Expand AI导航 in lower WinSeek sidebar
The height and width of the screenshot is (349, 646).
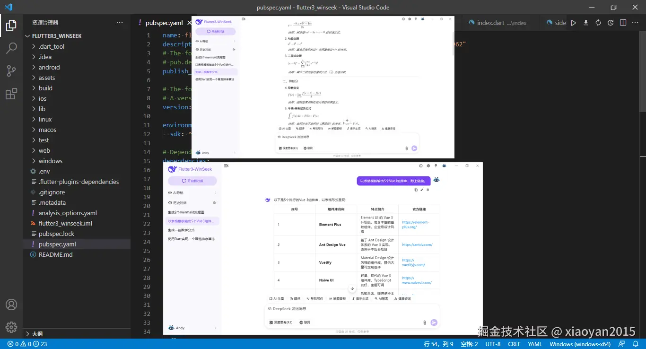(x=192, y=193)
